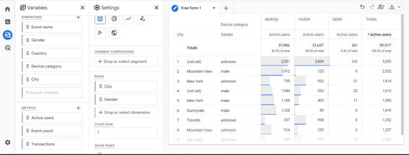
Task: Click the Toronto city cell
Action: click(x=194, y=120)
